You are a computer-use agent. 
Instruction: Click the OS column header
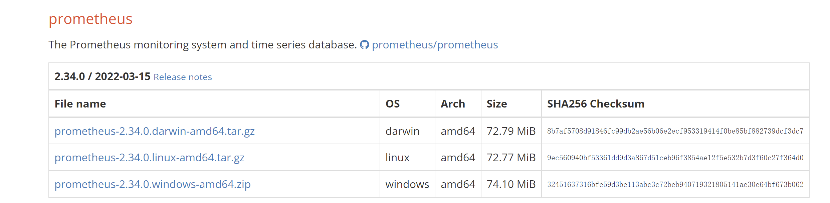[393, 104]
